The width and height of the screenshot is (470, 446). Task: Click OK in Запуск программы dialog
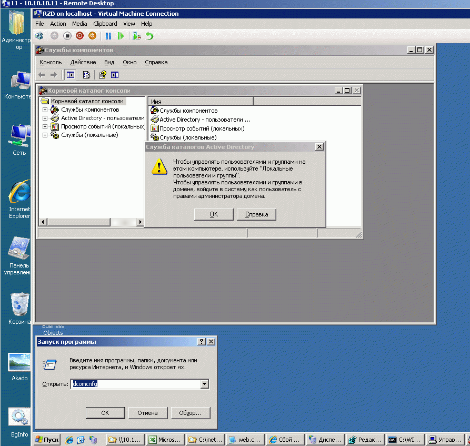[x=105, y=413]
